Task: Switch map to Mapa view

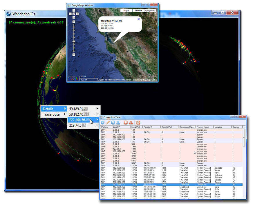Action: 126,10
